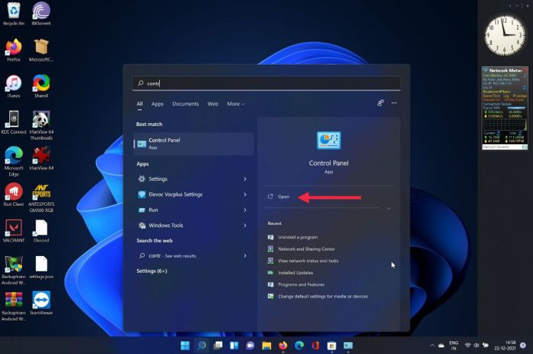533x354 pixels.
Task: Select IrfanView 64 Thumbnails shortcut
Action: pos(41,125)
